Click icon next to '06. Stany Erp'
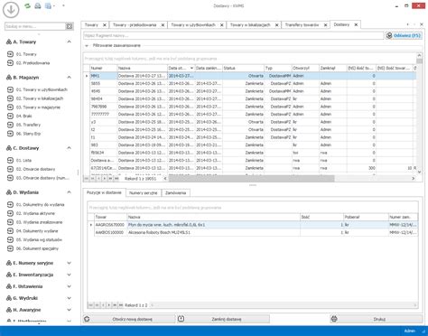428x336 pixels. pos(10,134)
